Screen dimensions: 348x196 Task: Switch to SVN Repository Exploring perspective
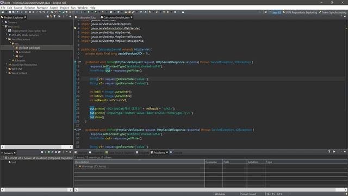click(x=300, y=13)
